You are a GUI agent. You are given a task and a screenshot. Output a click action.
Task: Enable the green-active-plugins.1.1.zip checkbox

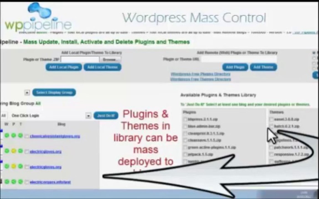pyautogui.click(x=185, y=147)
